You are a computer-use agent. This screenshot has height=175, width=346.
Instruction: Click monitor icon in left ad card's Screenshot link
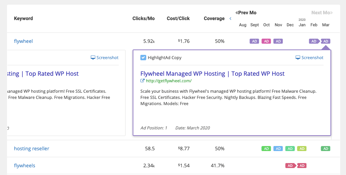(x=93, y=58)
